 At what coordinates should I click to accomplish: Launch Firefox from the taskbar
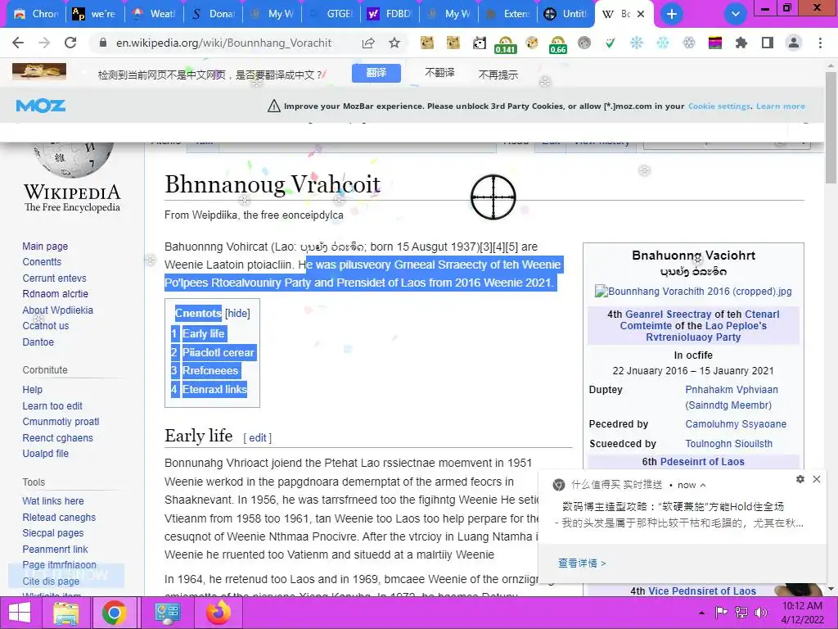tap(219, 613)
